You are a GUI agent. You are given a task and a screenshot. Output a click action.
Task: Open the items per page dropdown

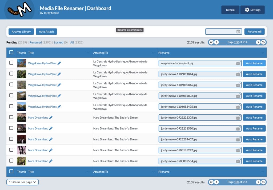[x=22, y=182]
